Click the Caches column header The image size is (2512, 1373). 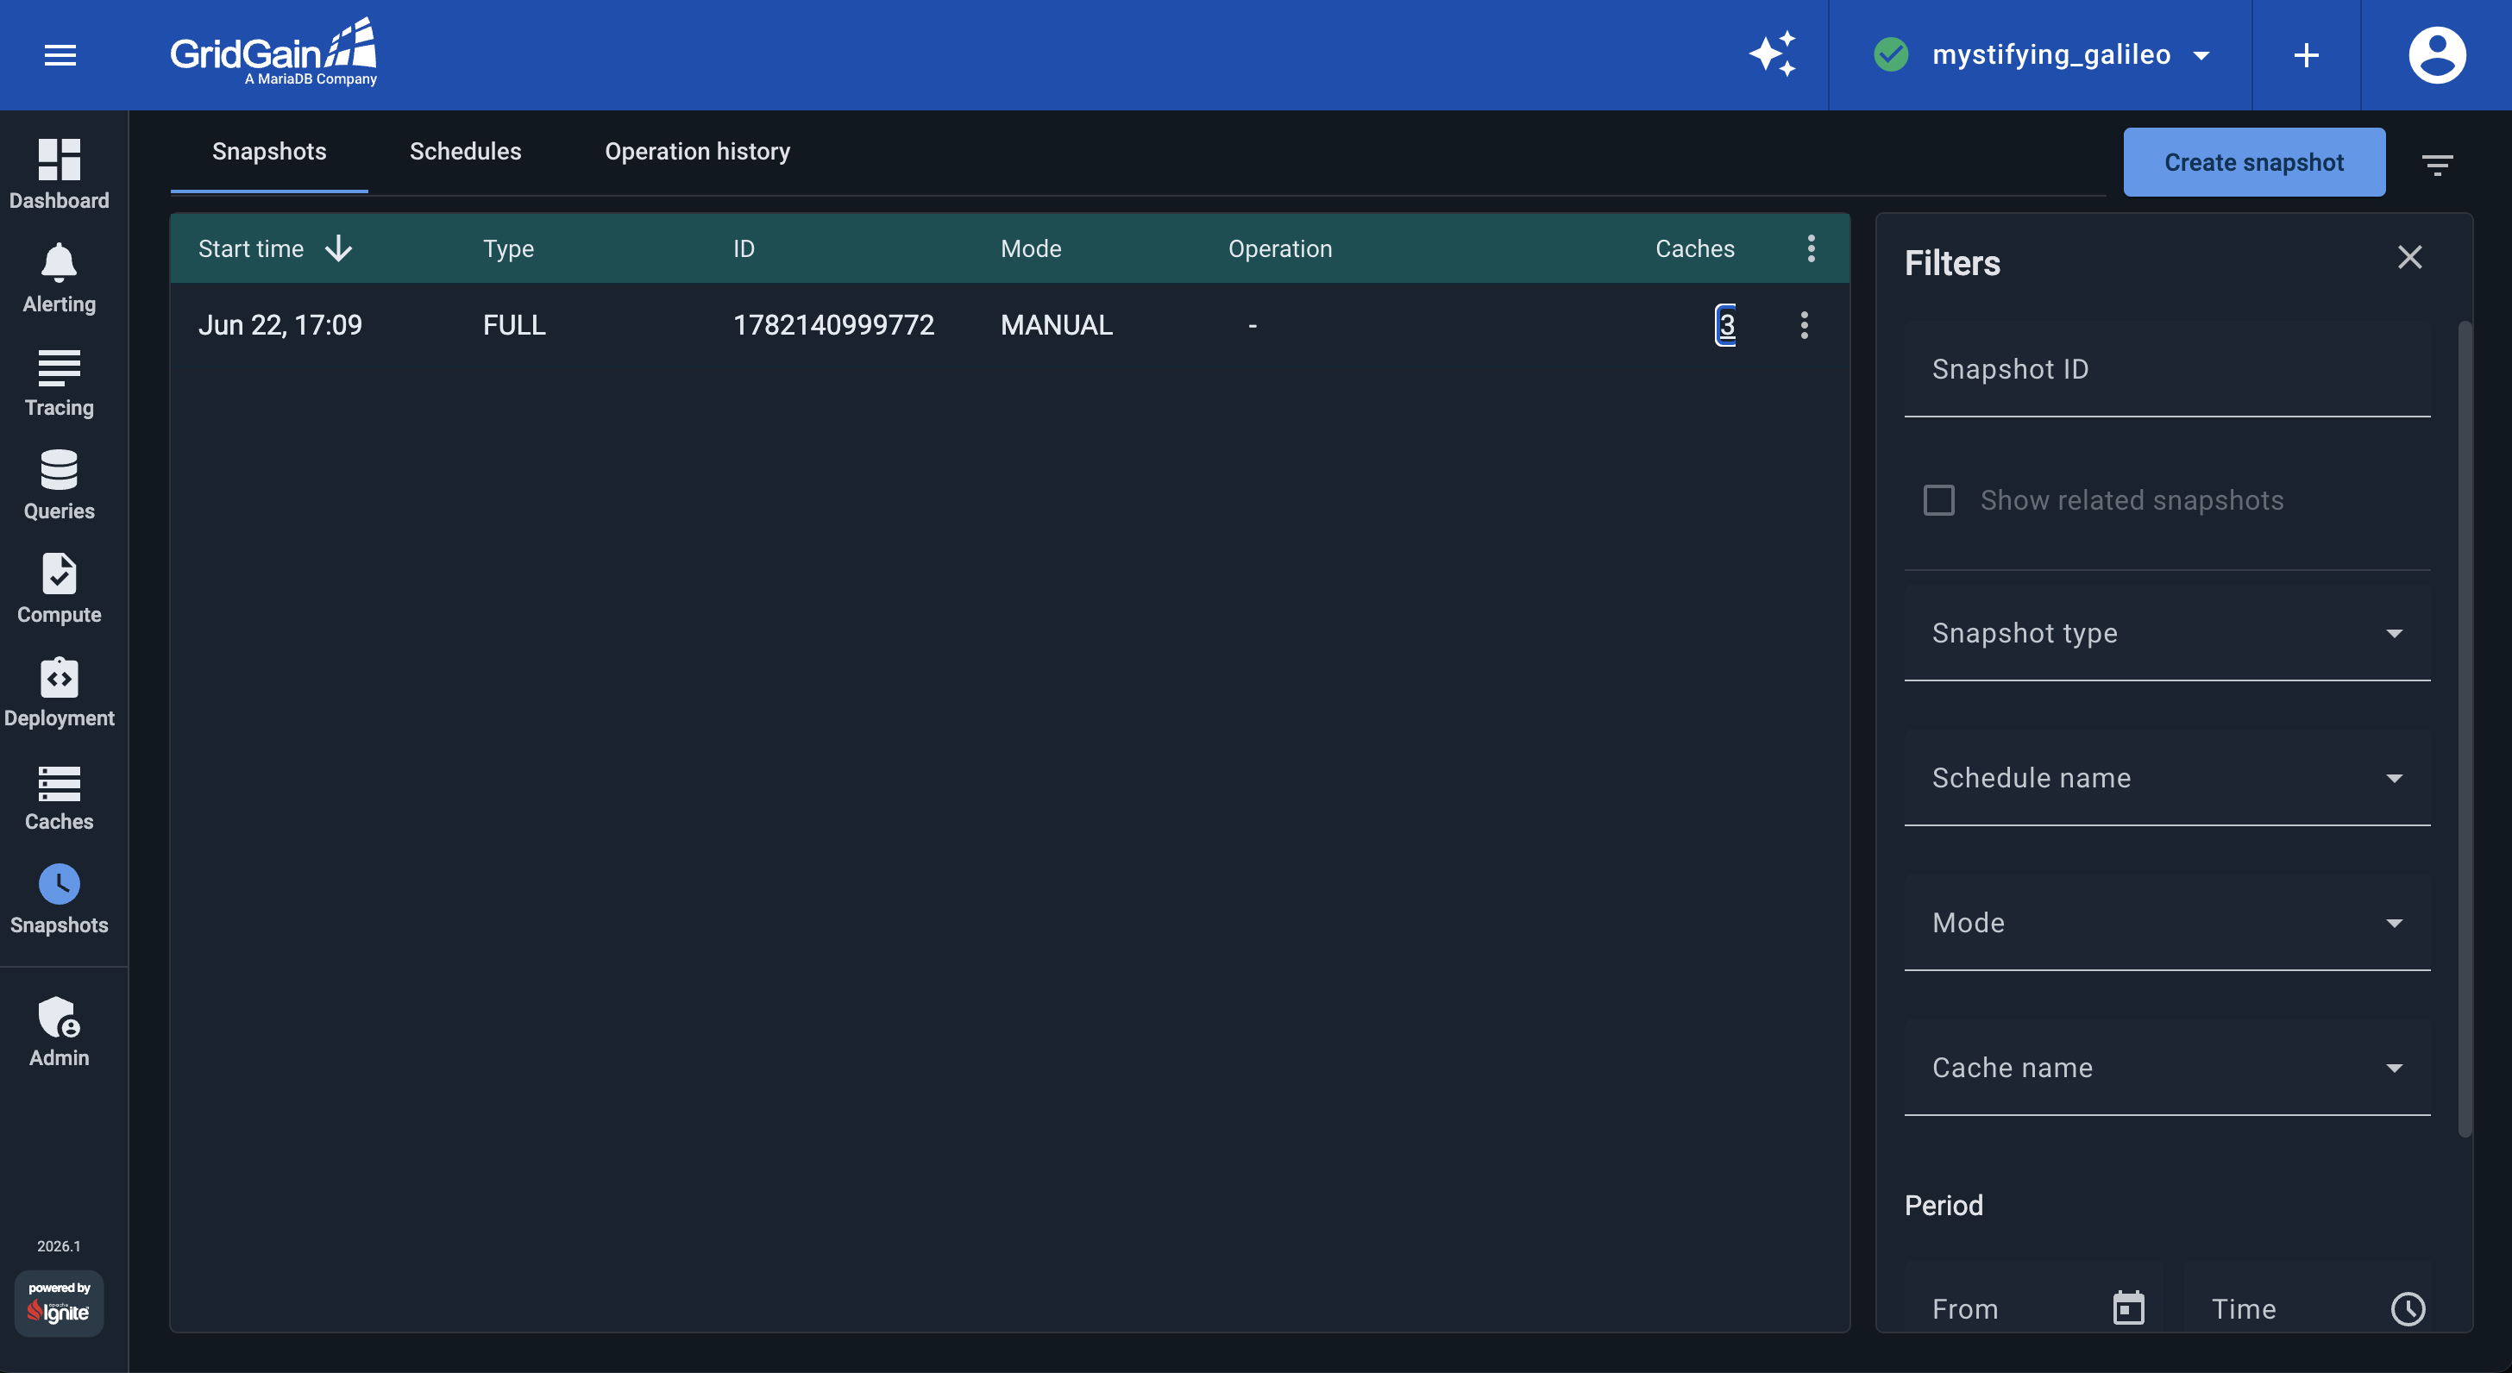[x=1695, y=248]
